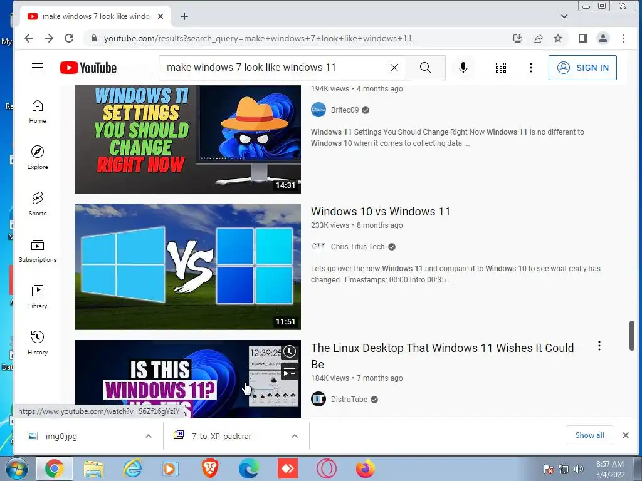Click Show all downloads
This screenshot has height=481, width=642.
coord(589,435)
